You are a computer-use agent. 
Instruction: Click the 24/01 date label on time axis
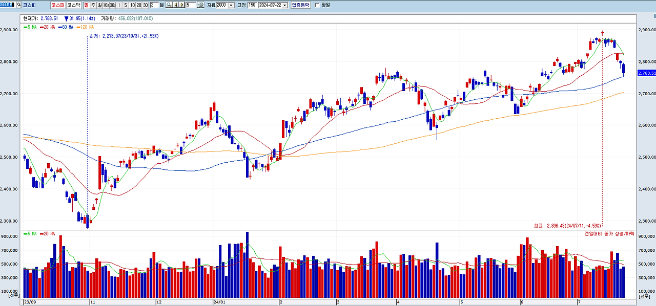point(219,302)
